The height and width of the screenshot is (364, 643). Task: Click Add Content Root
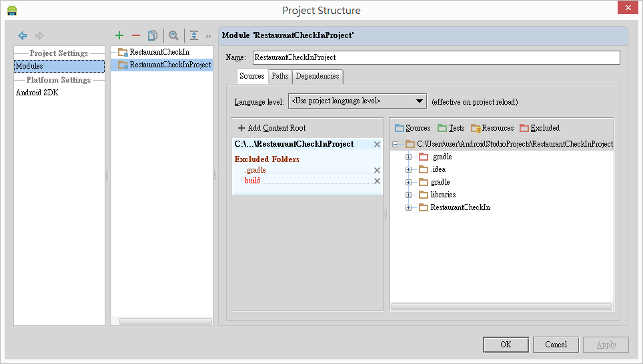(x=271, y=128)
